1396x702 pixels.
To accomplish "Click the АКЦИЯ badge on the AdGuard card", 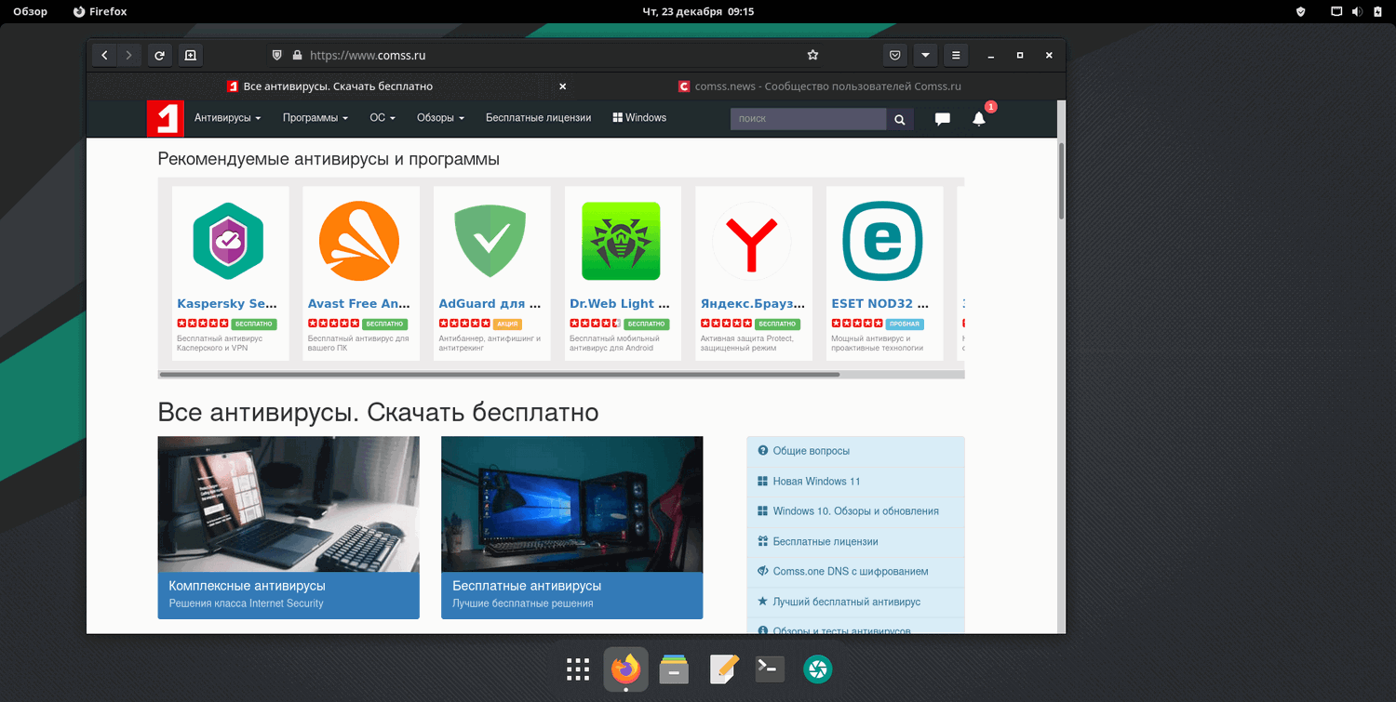I will click(x=507, y=324).
